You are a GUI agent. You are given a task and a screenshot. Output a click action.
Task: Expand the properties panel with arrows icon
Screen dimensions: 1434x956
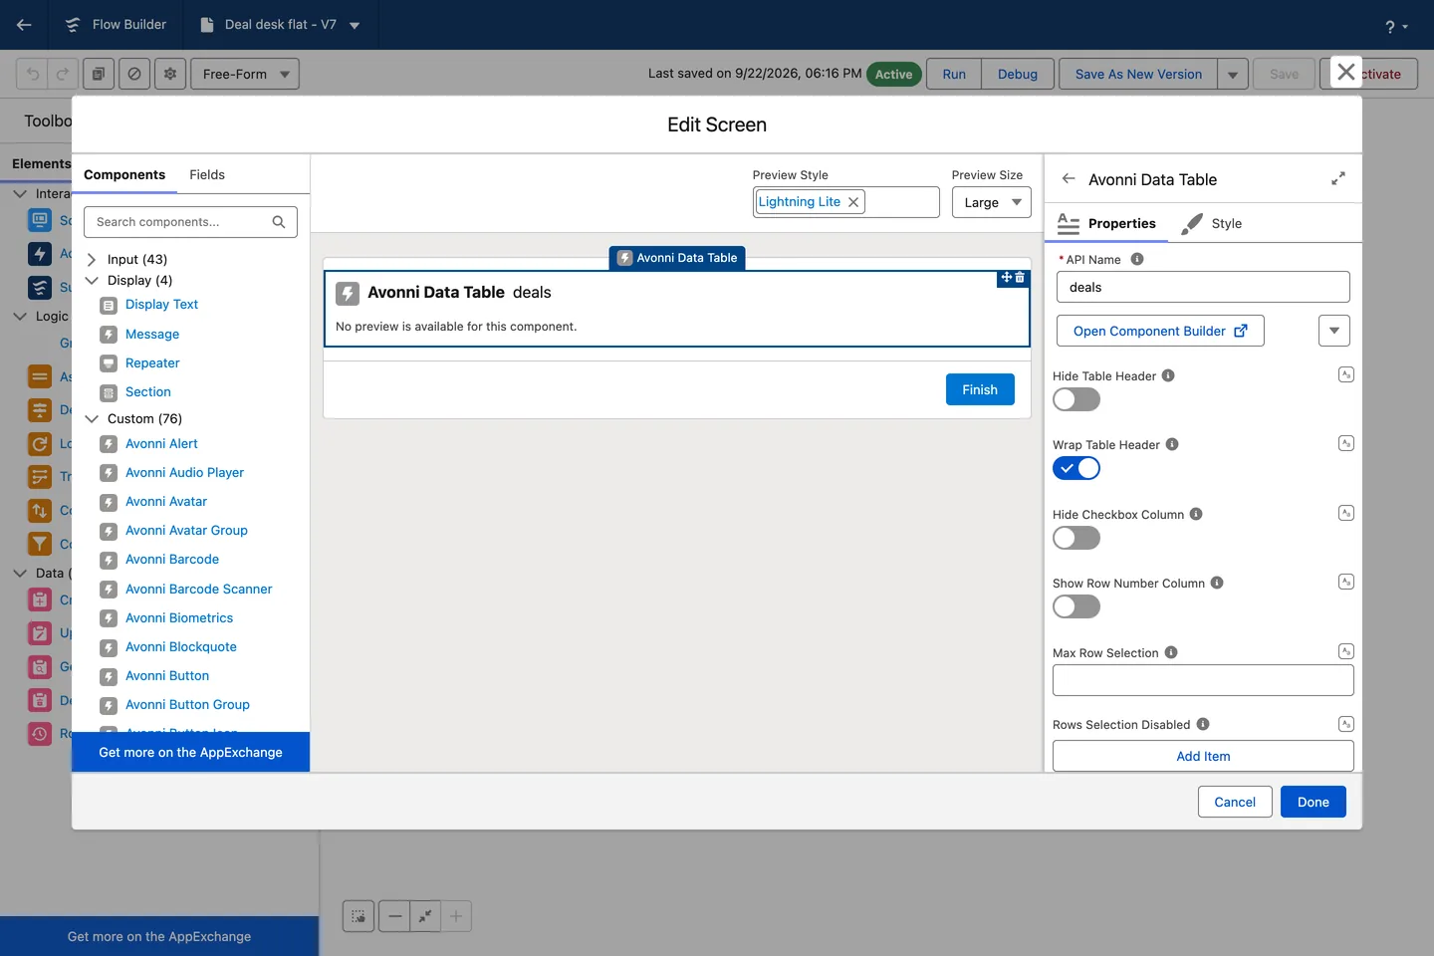click(1338, 178)
